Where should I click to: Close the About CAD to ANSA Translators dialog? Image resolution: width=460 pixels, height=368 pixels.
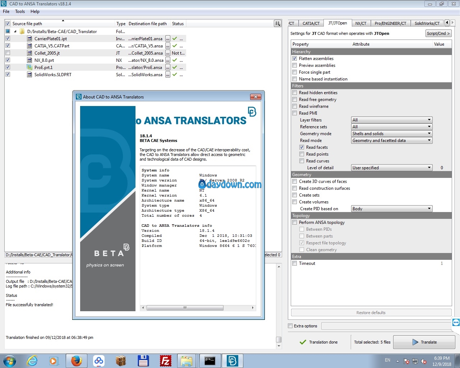click(255, 97)
